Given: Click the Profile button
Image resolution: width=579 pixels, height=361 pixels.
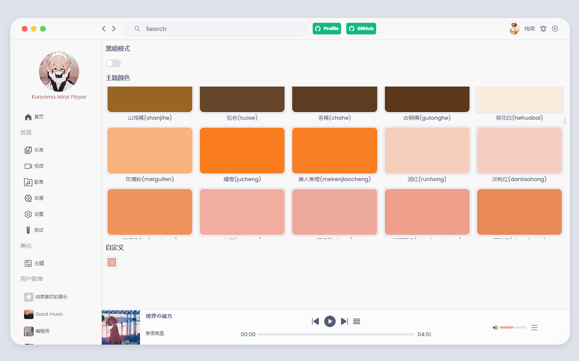Looking at the screenshot, I should 327,29.
